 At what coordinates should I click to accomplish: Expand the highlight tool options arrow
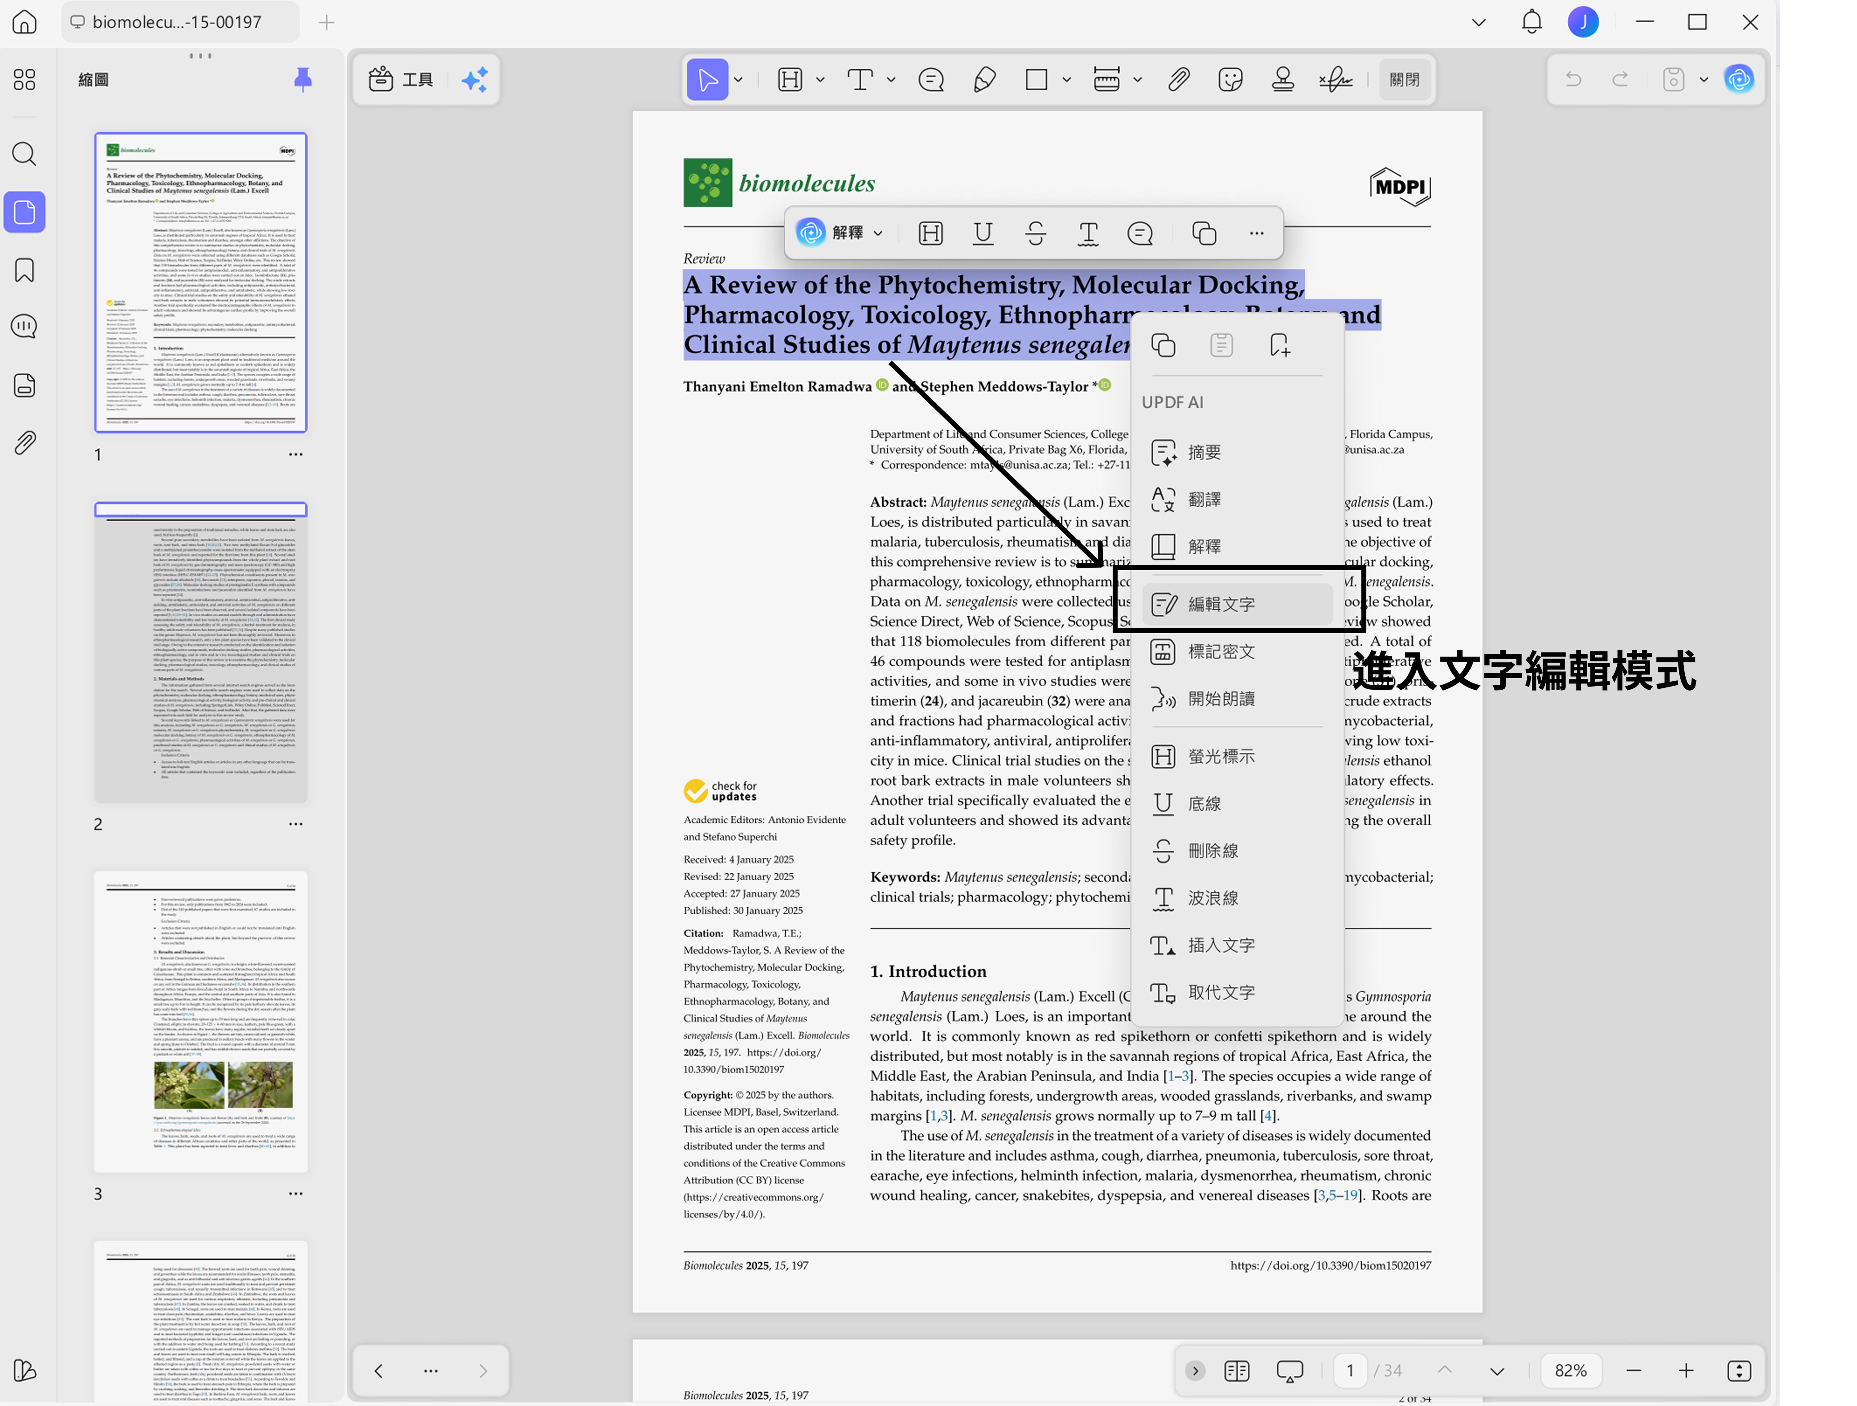[x=820, y=80]
